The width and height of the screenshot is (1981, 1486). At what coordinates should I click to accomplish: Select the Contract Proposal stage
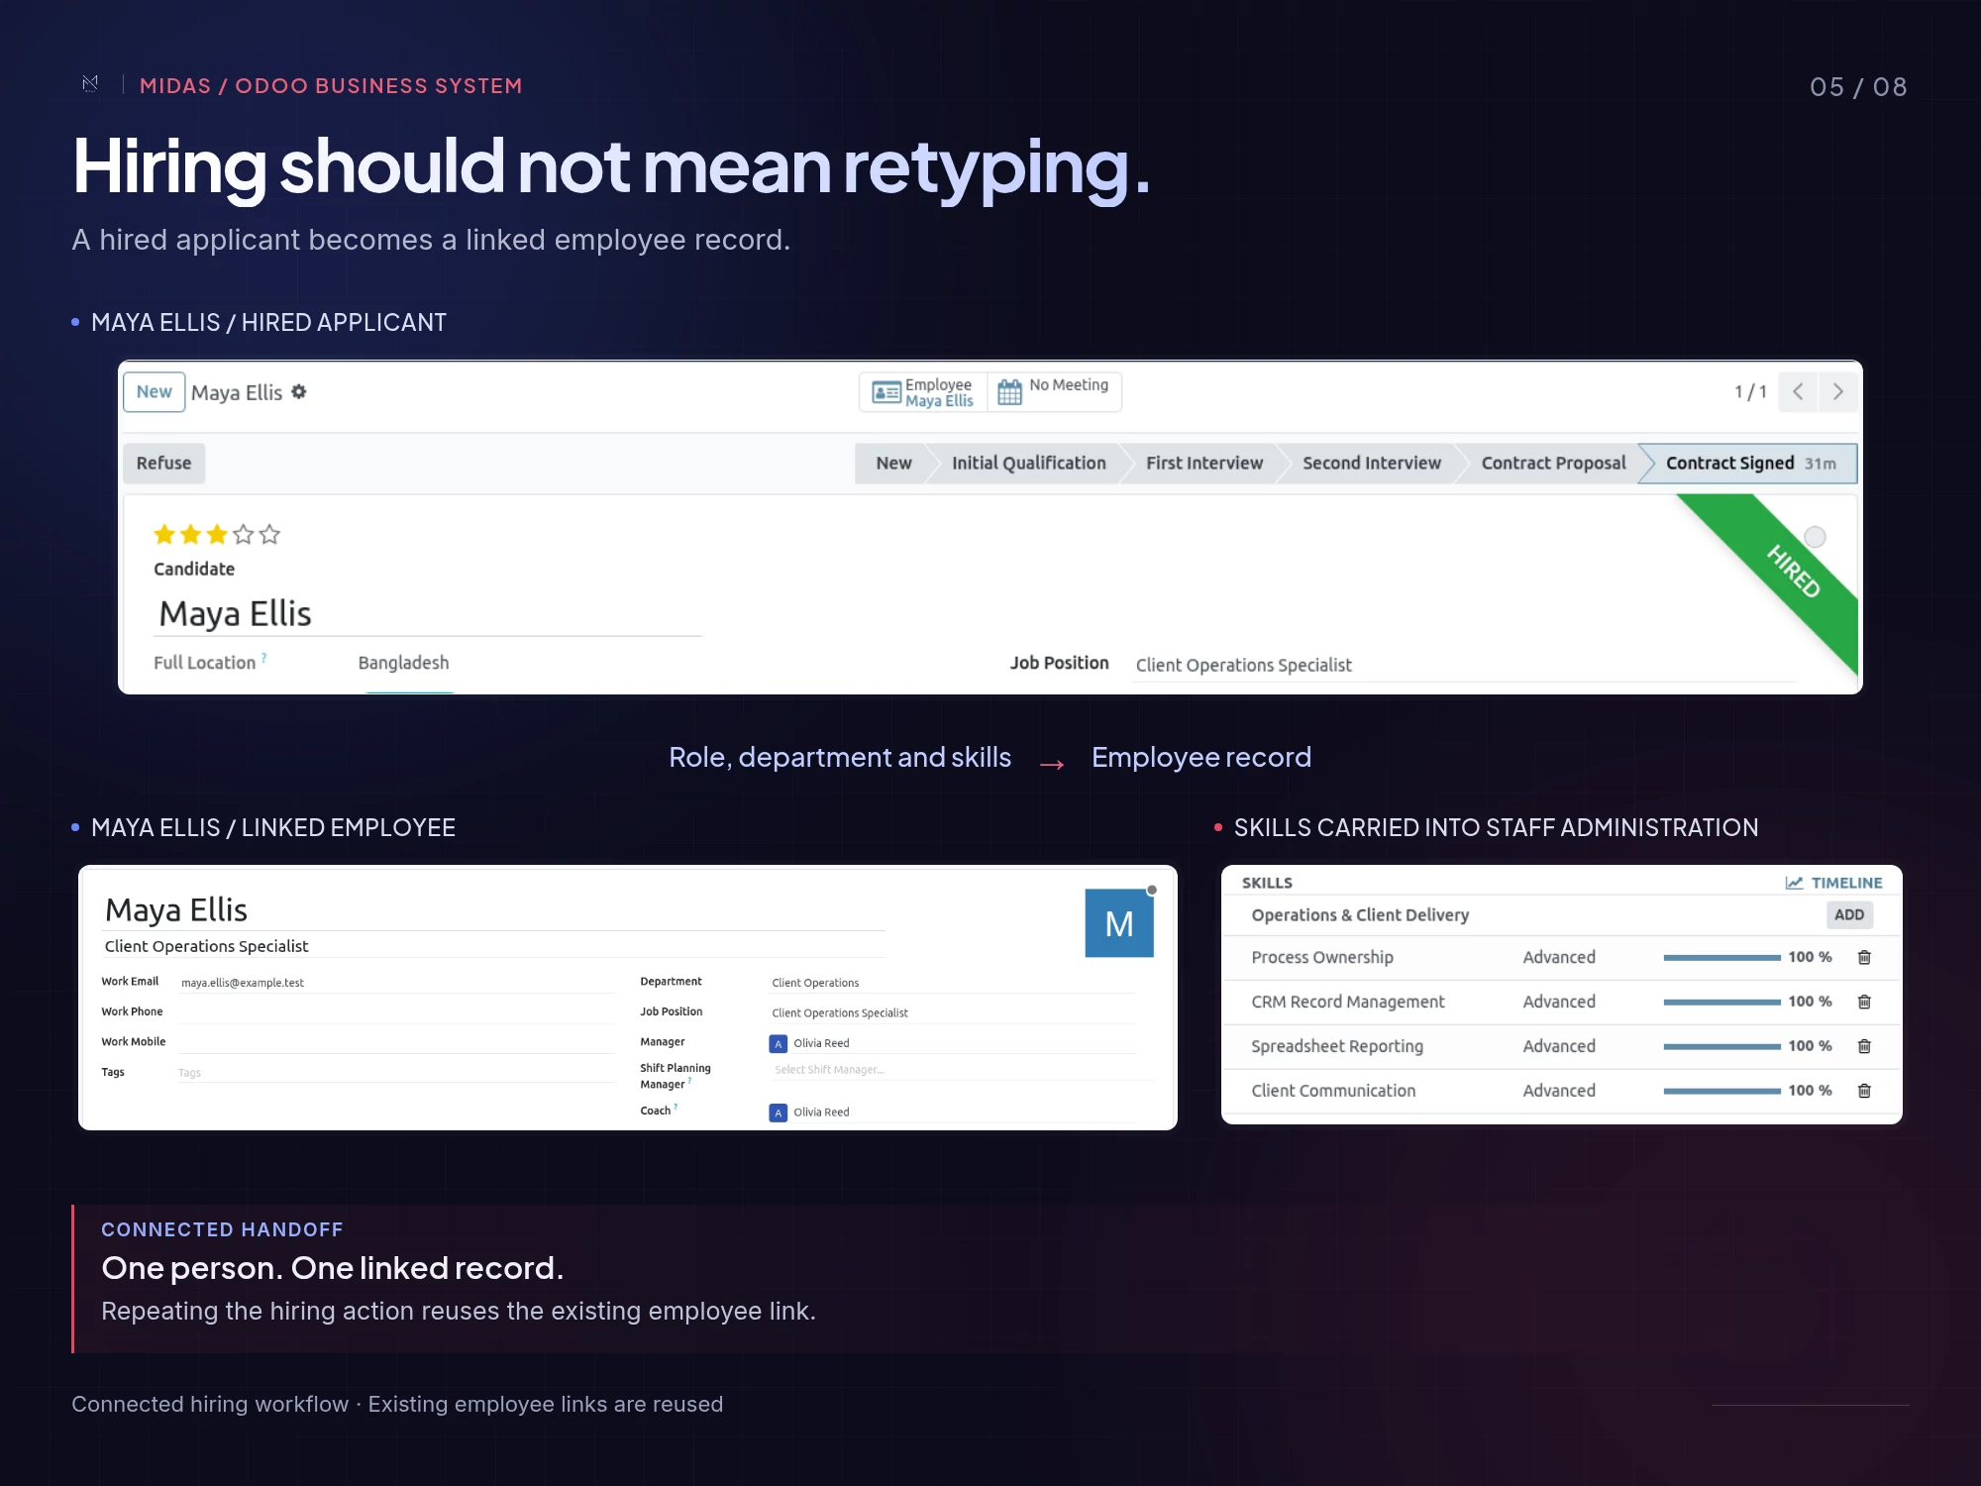pos(1553,464)
